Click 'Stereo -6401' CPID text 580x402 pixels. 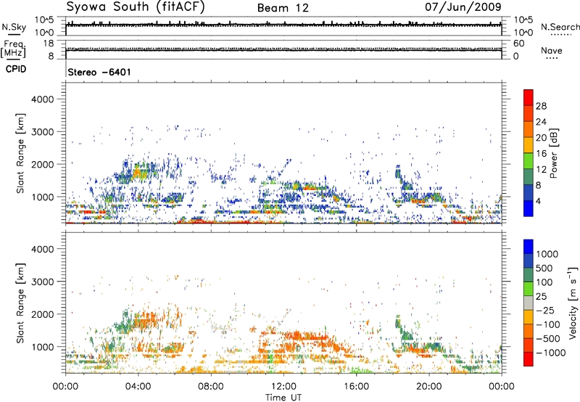pos(99,72)
